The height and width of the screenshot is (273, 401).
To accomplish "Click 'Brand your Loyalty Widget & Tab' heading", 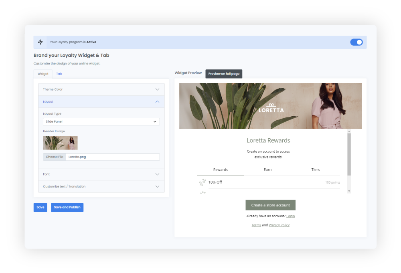I will (x=71, y=55).
